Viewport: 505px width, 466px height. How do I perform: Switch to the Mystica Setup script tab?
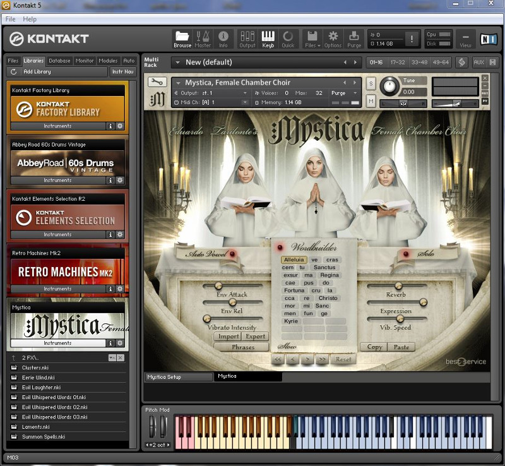click(x=179, y=377)
